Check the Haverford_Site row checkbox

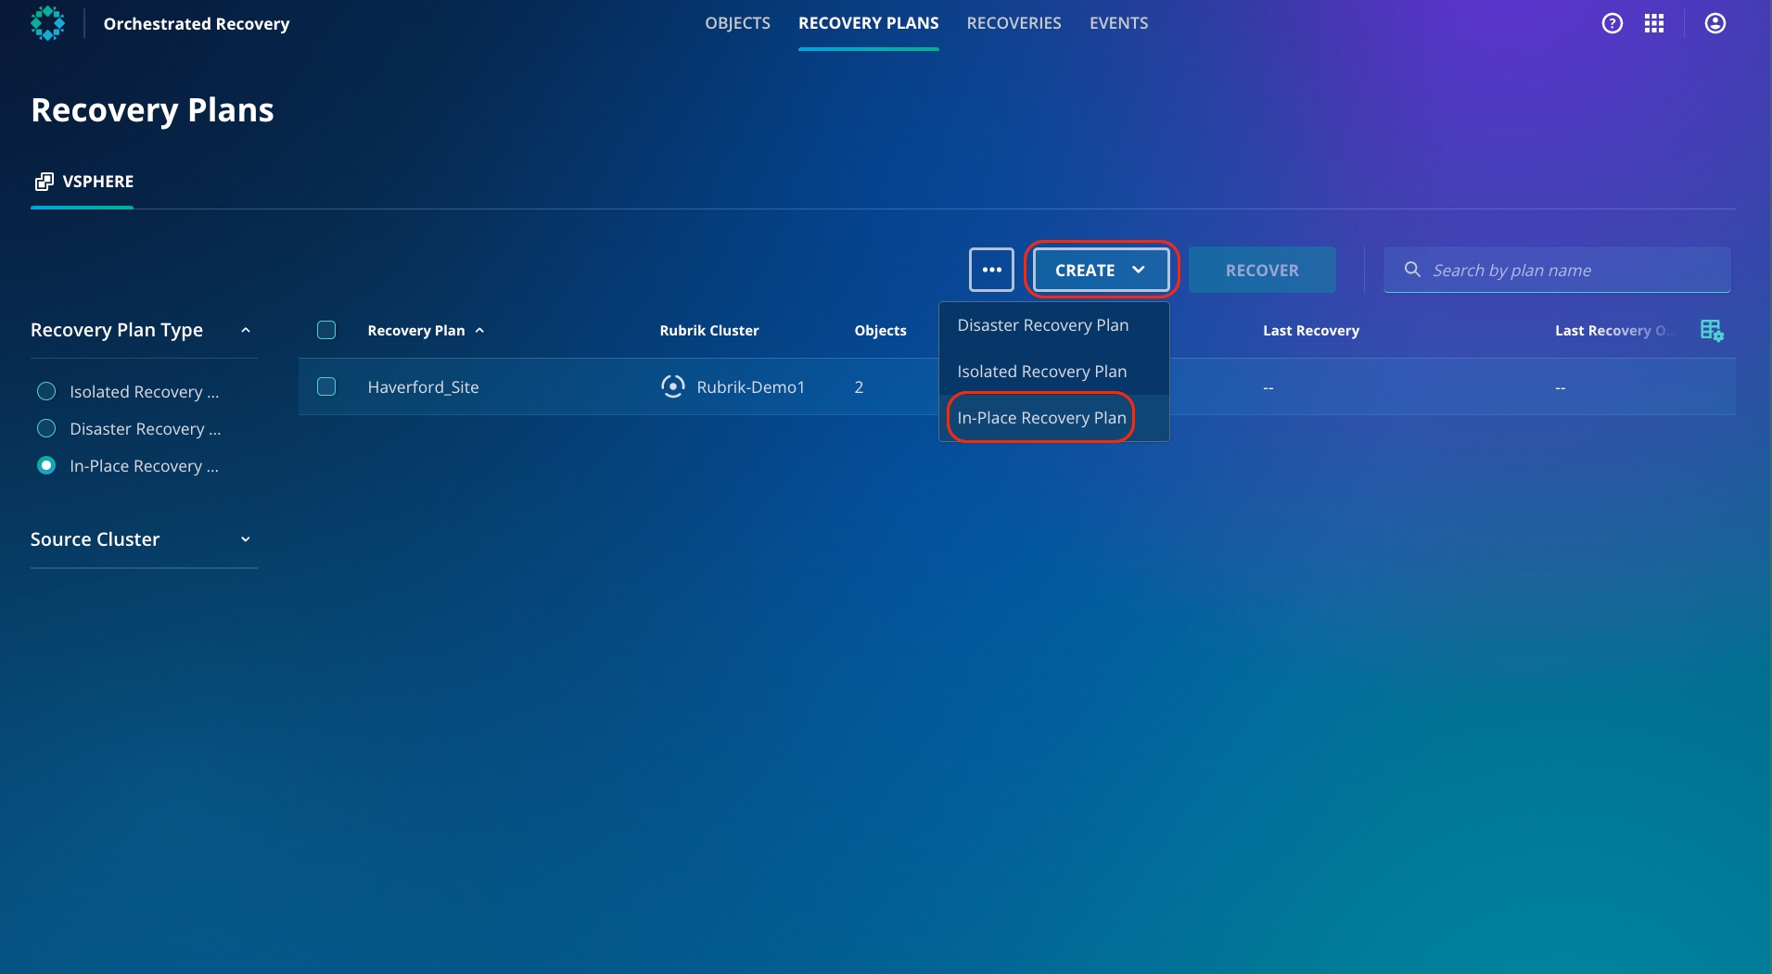pyautogui.click(x=326, y=386)
